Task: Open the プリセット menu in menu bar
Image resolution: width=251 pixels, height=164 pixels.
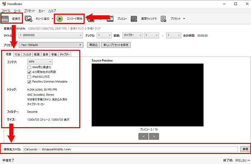Action: coord(30,11)
